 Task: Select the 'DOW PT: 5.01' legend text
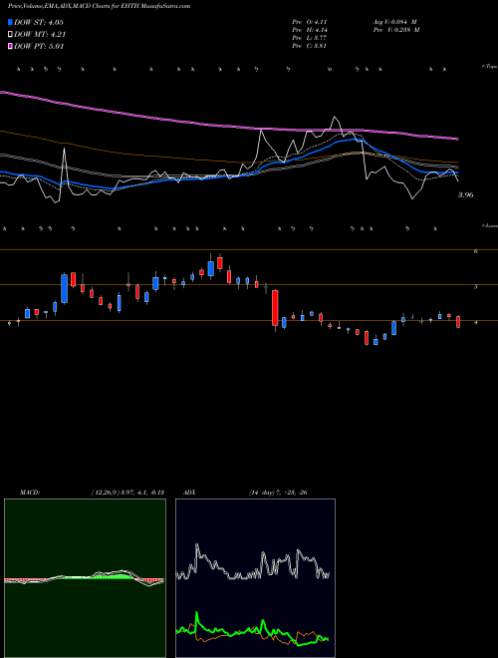(x=39, y=46)
